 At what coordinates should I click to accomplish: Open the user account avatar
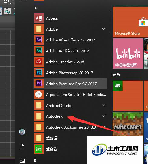tap(22, 132)
